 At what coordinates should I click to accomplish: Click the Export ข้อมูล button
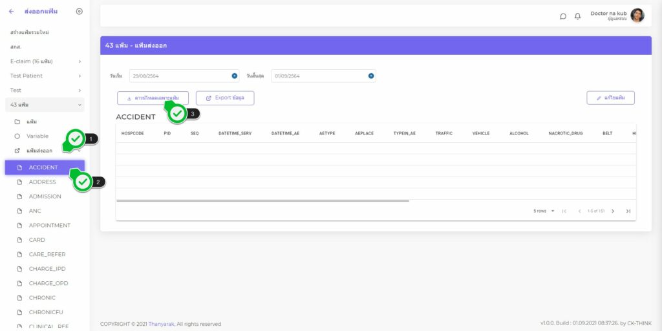(x=225, y=98)
